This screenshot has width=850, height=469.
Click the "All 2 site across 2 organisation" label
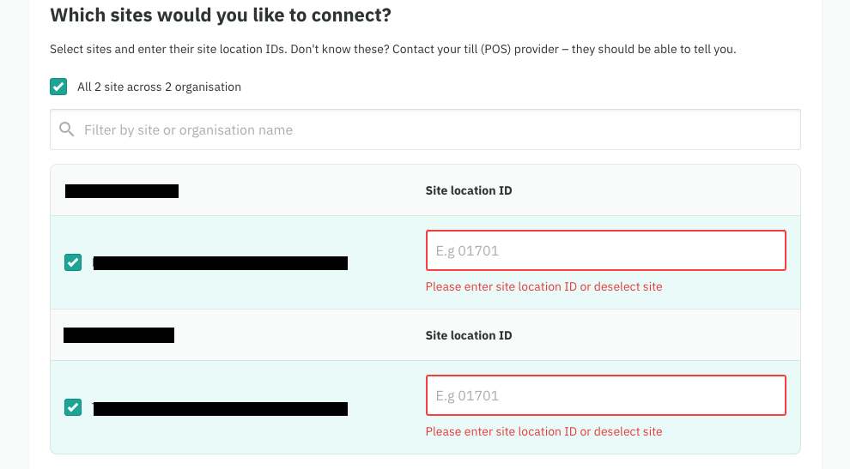(159, 87)
